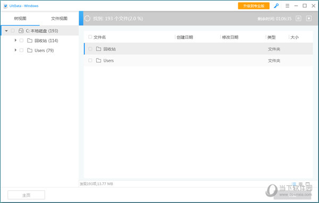Select C: 本地磁盘 (193) in tree
Image resolution: width=319 pixels, height=203 pixels.
tap(42, 31)
